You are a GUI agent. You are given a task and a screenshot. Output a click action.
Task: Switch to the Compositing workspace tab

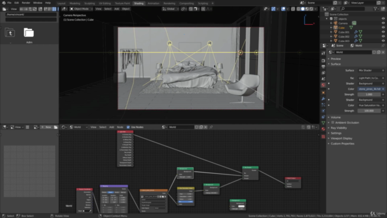pyautogui.click(x=187, y=4)
